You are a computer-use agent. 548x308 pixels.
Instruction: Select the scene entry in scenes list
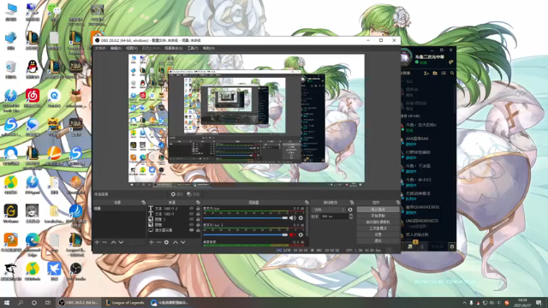119,208
